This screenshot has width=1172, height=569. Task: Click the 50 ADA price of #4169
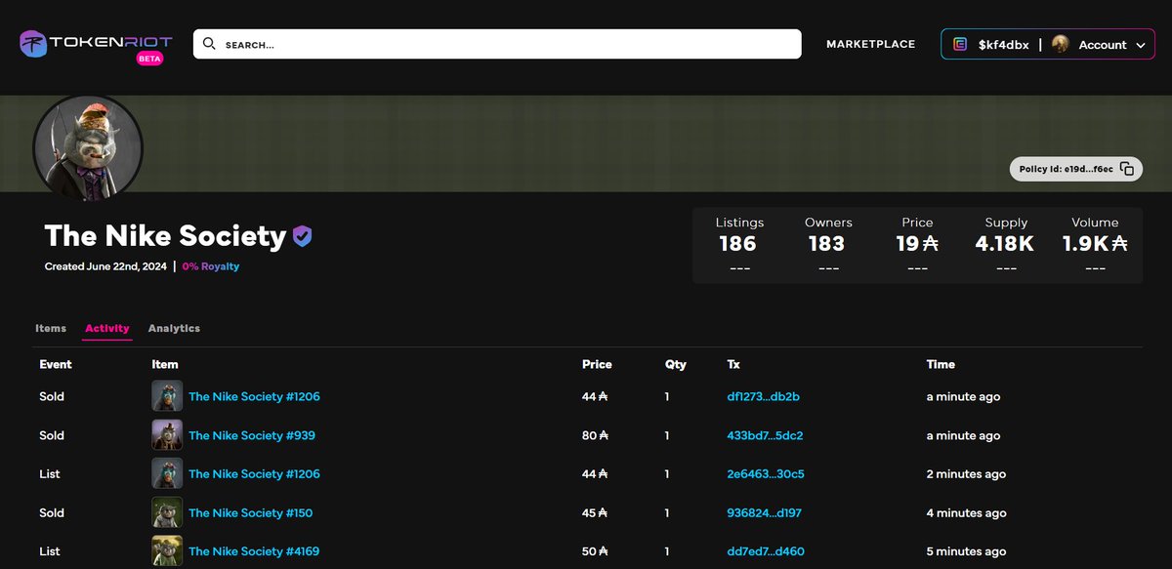point(596,551)
